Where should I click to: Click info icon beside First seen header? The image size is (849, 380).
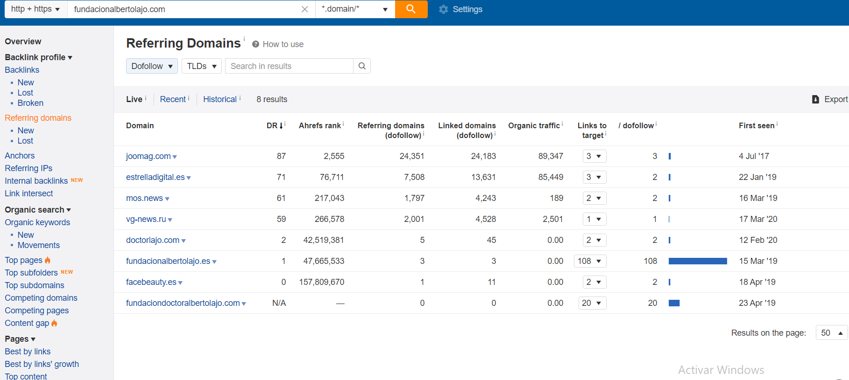point(777,124)
